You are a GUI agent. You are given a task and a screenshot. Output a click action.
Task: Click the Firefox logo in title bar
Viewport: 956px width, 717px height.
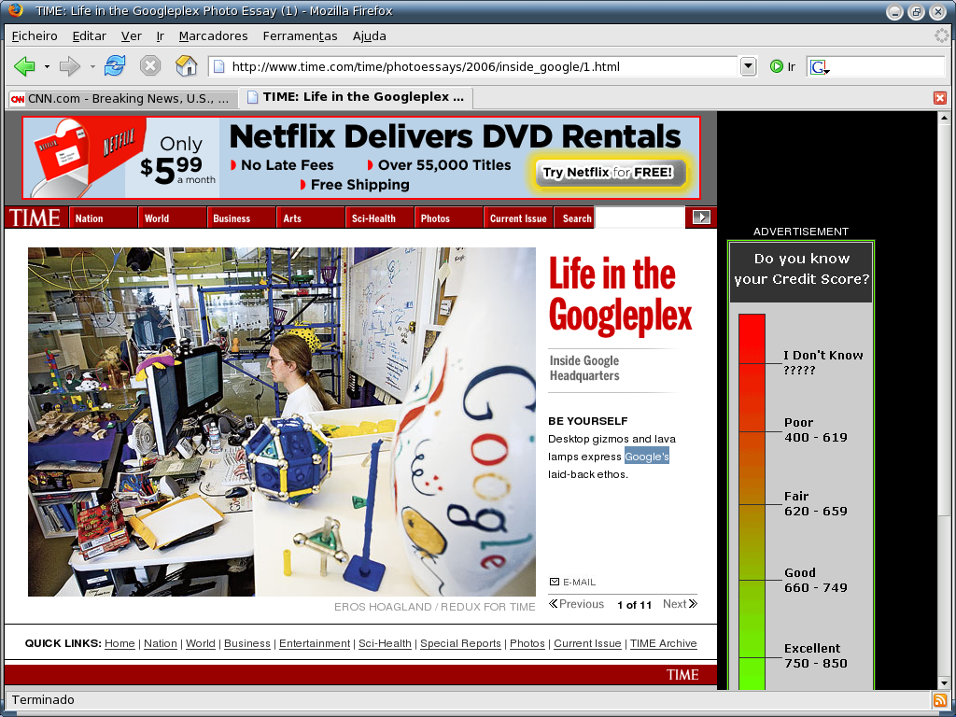pyautogui.click(x=16, y=10)
